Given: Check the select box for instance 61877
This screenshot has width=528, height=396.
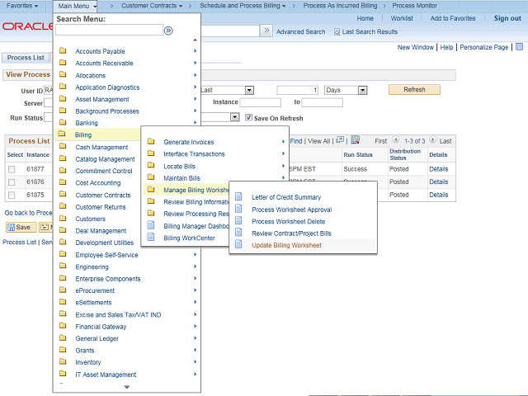Looking at the screenshot, I should [12, 169].
